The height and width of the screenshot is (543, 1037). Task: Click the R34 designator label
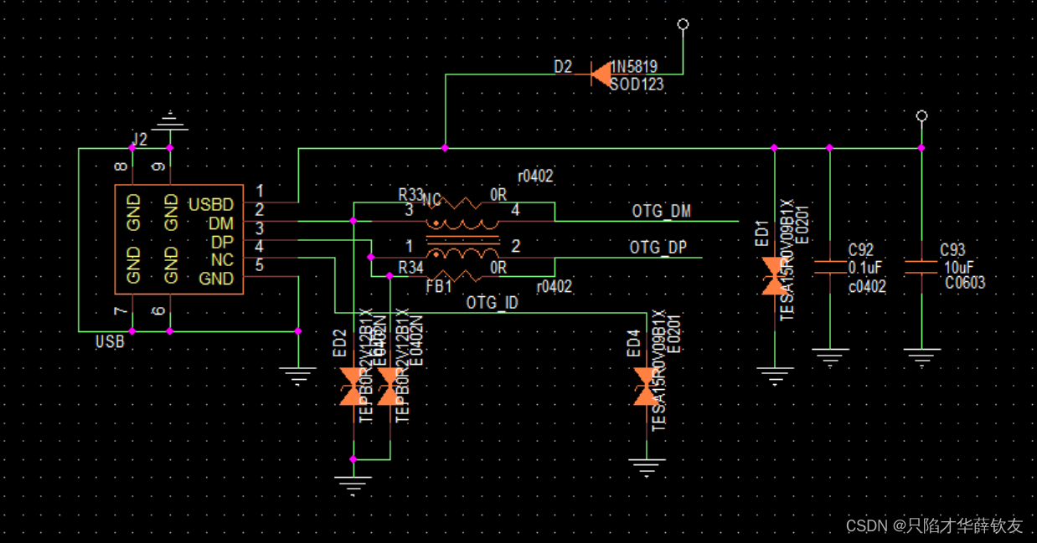pyautogui.click(x=410, y=268)
